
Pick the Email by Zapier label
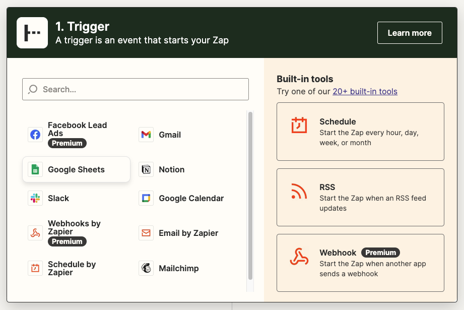point(188,233)
